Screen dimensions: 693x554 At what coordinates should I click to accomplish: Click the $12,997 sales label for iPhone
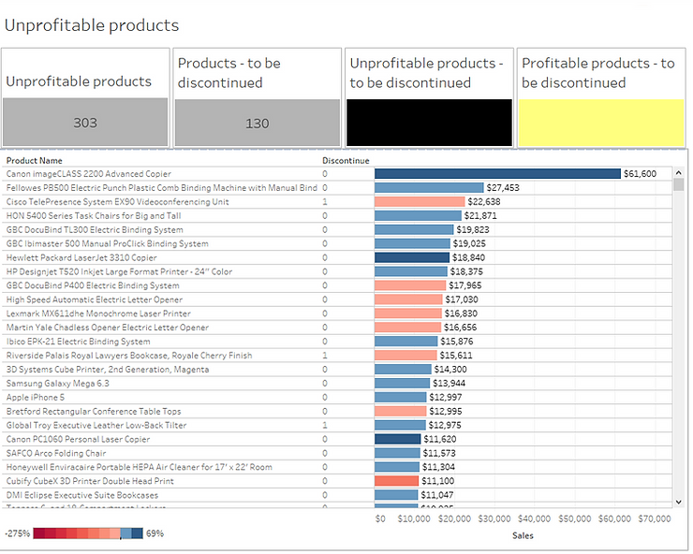[x=446, y=397]
